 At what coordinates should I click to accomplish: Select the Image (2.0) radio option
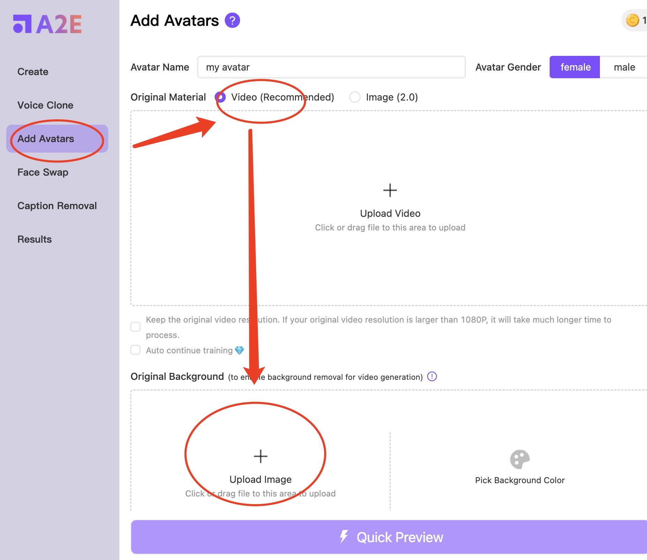click(x=355, y=97)
